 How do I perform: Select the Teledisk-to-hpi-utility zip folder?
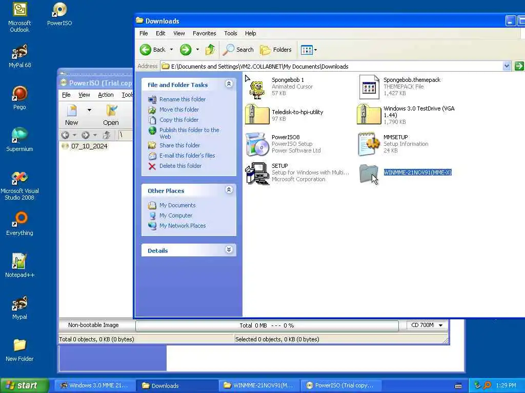pyautogui.click(x=257, y=114)
